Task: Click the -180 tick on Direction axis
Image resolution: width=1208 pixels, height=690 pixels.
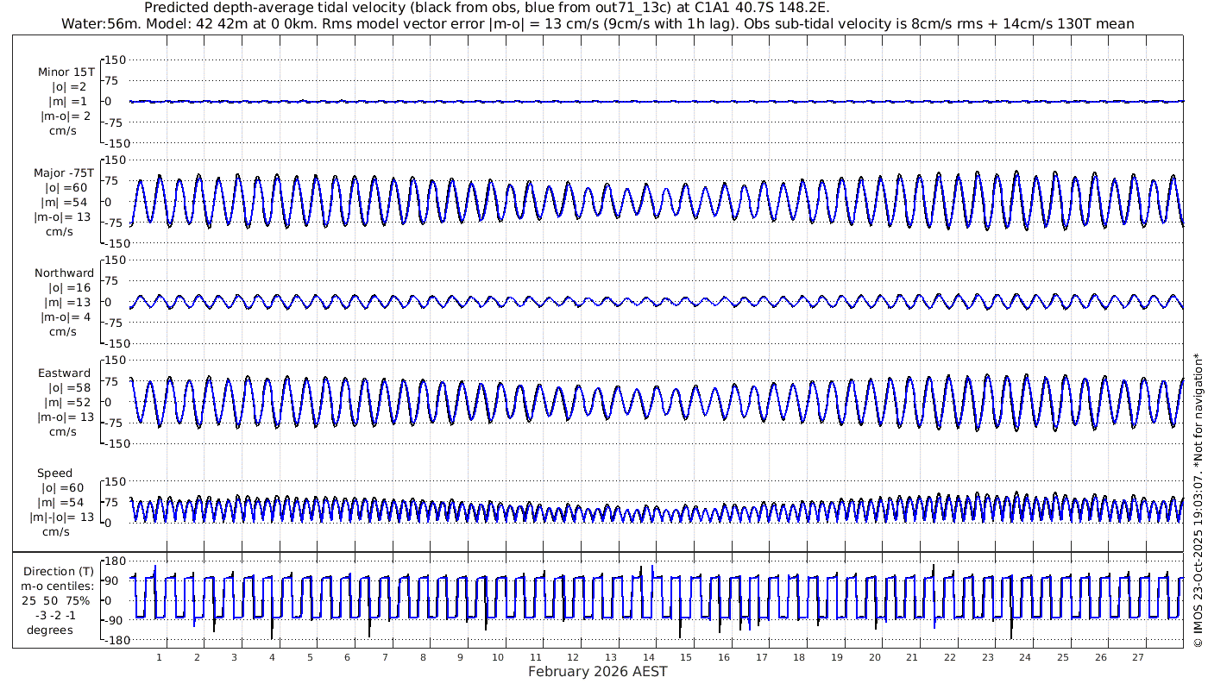Action: 115,640
